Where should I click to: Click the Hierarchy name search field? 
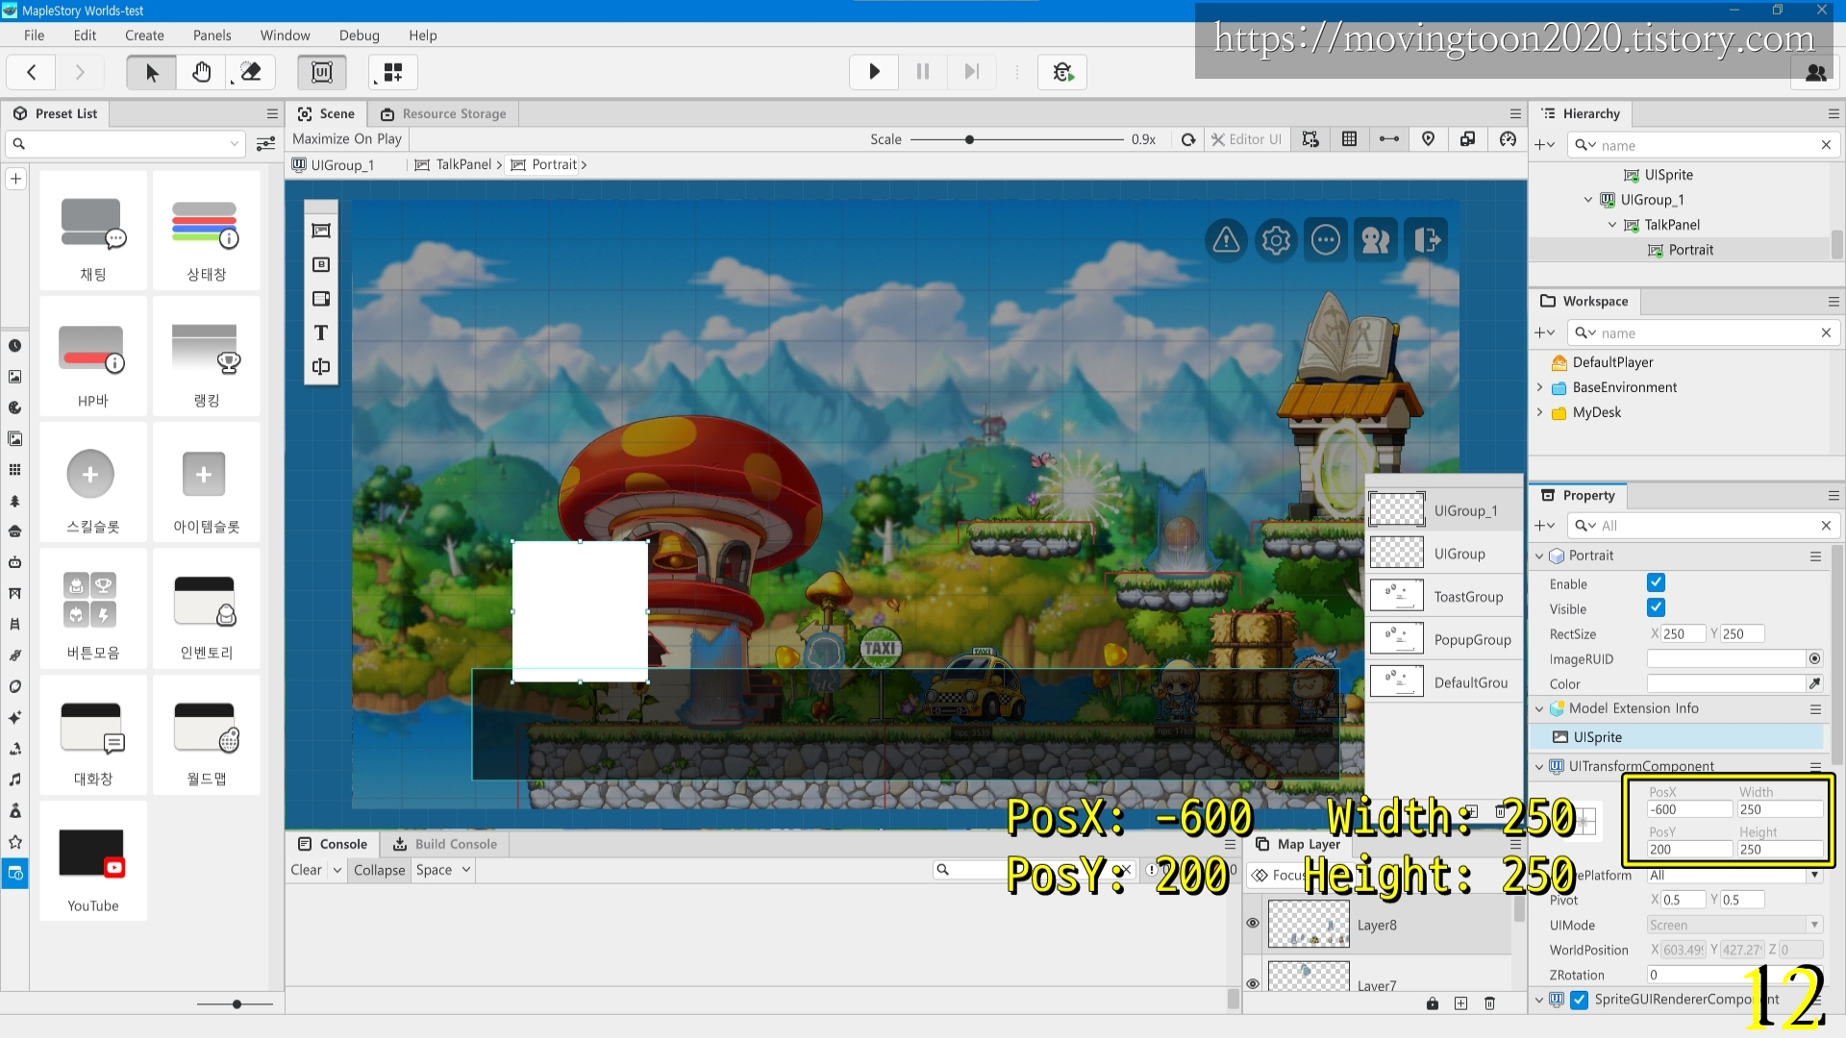(x=1702, y=145)
